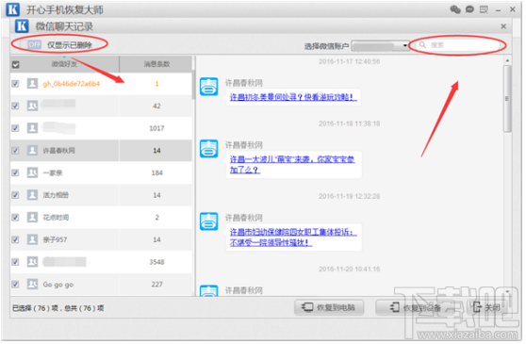Image resolution: width=526 pixels, height=344 pixels.
Task: Click the feedback icon in title bar
Action: (x=484, y=9)
